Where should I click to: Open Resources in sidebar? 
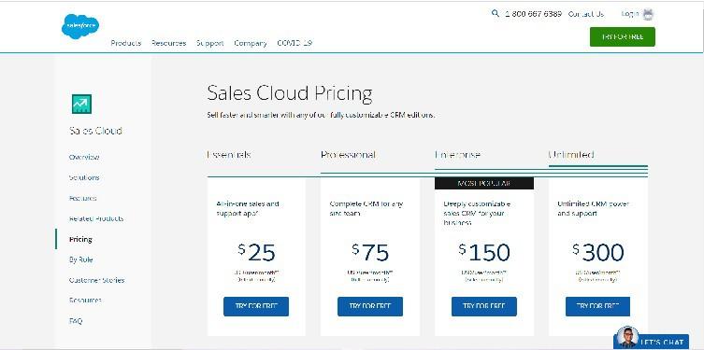85,301
